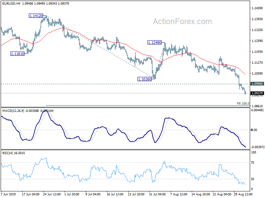Click the 1.10260 price label
This screenshot has height=198, width=265.
coord(145,79)
